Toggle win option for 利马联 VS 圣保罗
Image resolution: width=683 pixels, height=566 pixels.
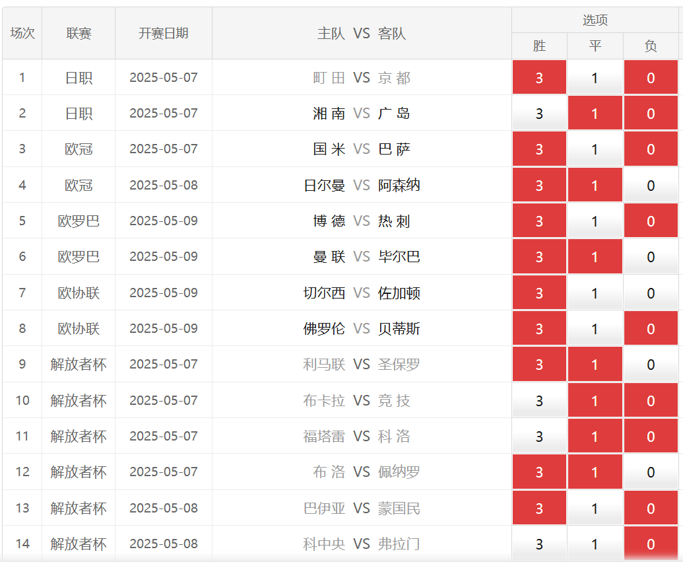point(539,365)
